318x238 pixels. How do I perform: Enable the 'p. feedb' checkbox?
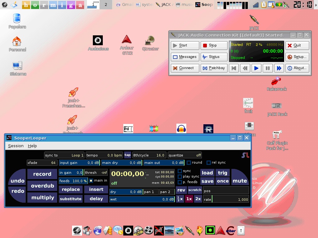point(180,182)
